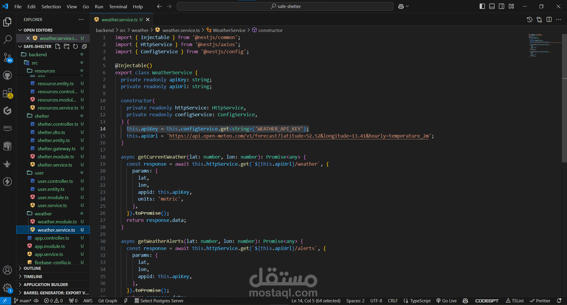The height and width of the screenshot is (305, 567).
Task: Click Select Postgres Server in status bar
Action: click(x=159, y=301)
